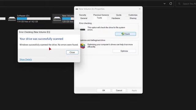
Task: Switch to the Previous Versions tab
Action: point(101,15)
